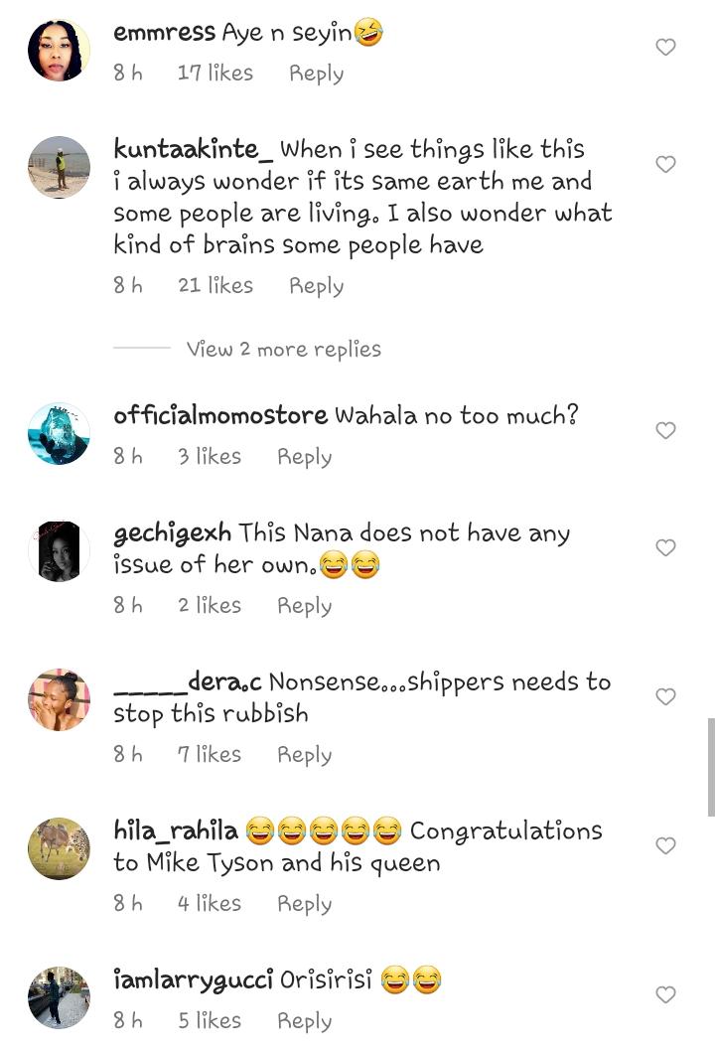Screen dimensions: 715x1054
Task: Click the comments scrollbar handle
Action: tap(710, 766)
